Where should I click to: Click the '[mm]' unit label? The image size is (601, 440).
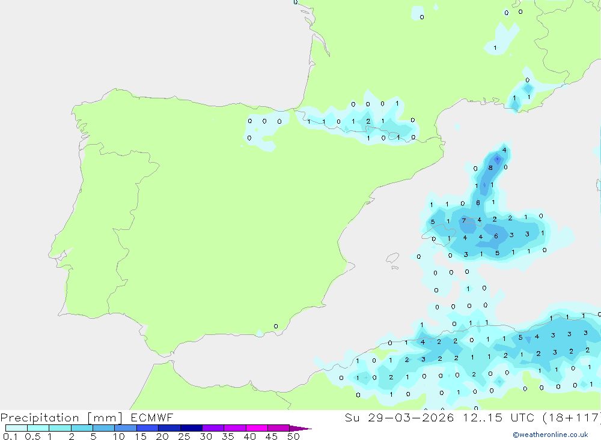click(105, 418)
